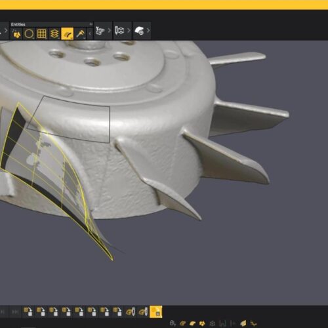This screenshot has height=328, width=328.
Task: Click the dimmed bracket icon in bottom bar
Action: point(222,323)
